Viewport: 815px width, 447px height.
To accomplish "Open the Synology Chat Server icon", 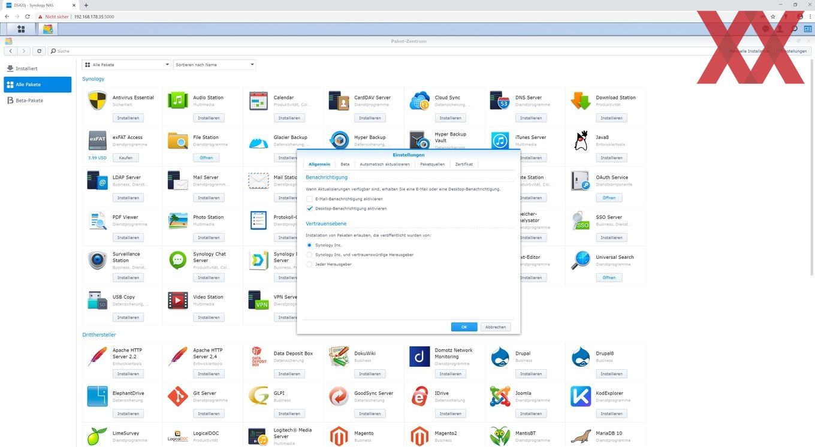I will pos(178,260).
